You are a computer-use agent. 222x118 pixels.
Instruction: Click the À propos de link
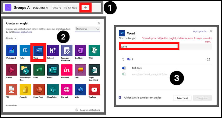199,31
